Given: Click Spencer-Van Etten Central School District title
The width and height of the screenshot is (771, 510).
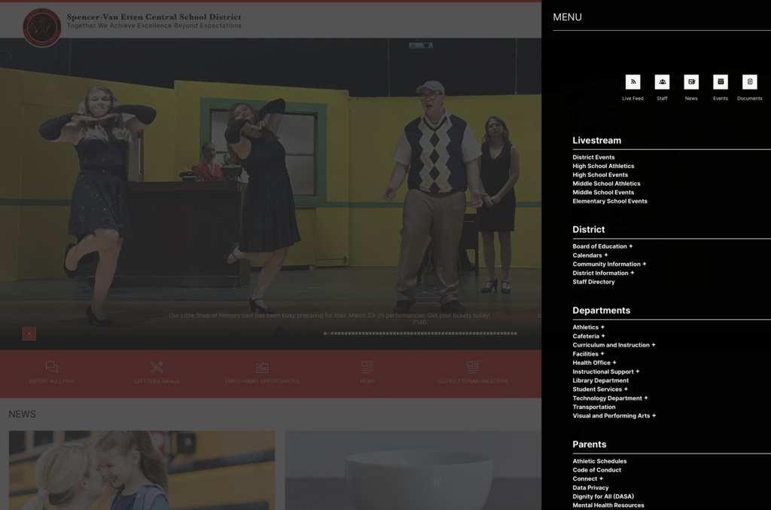Looking at the screenshot, I should [x=154, y=17].
